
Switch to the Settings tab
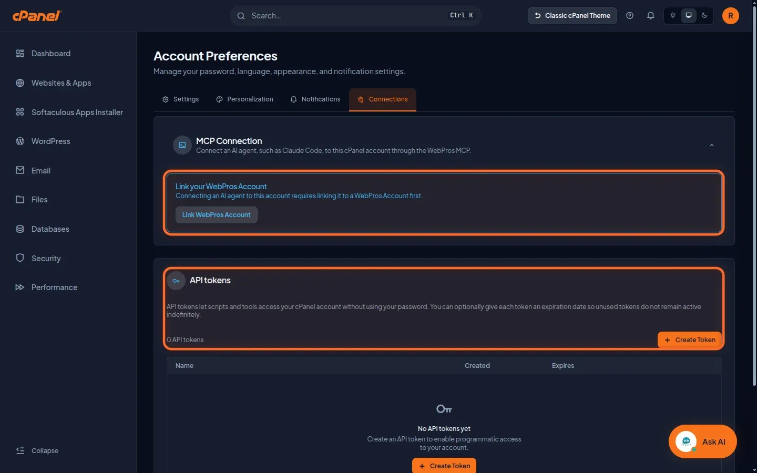click(180, 99)
